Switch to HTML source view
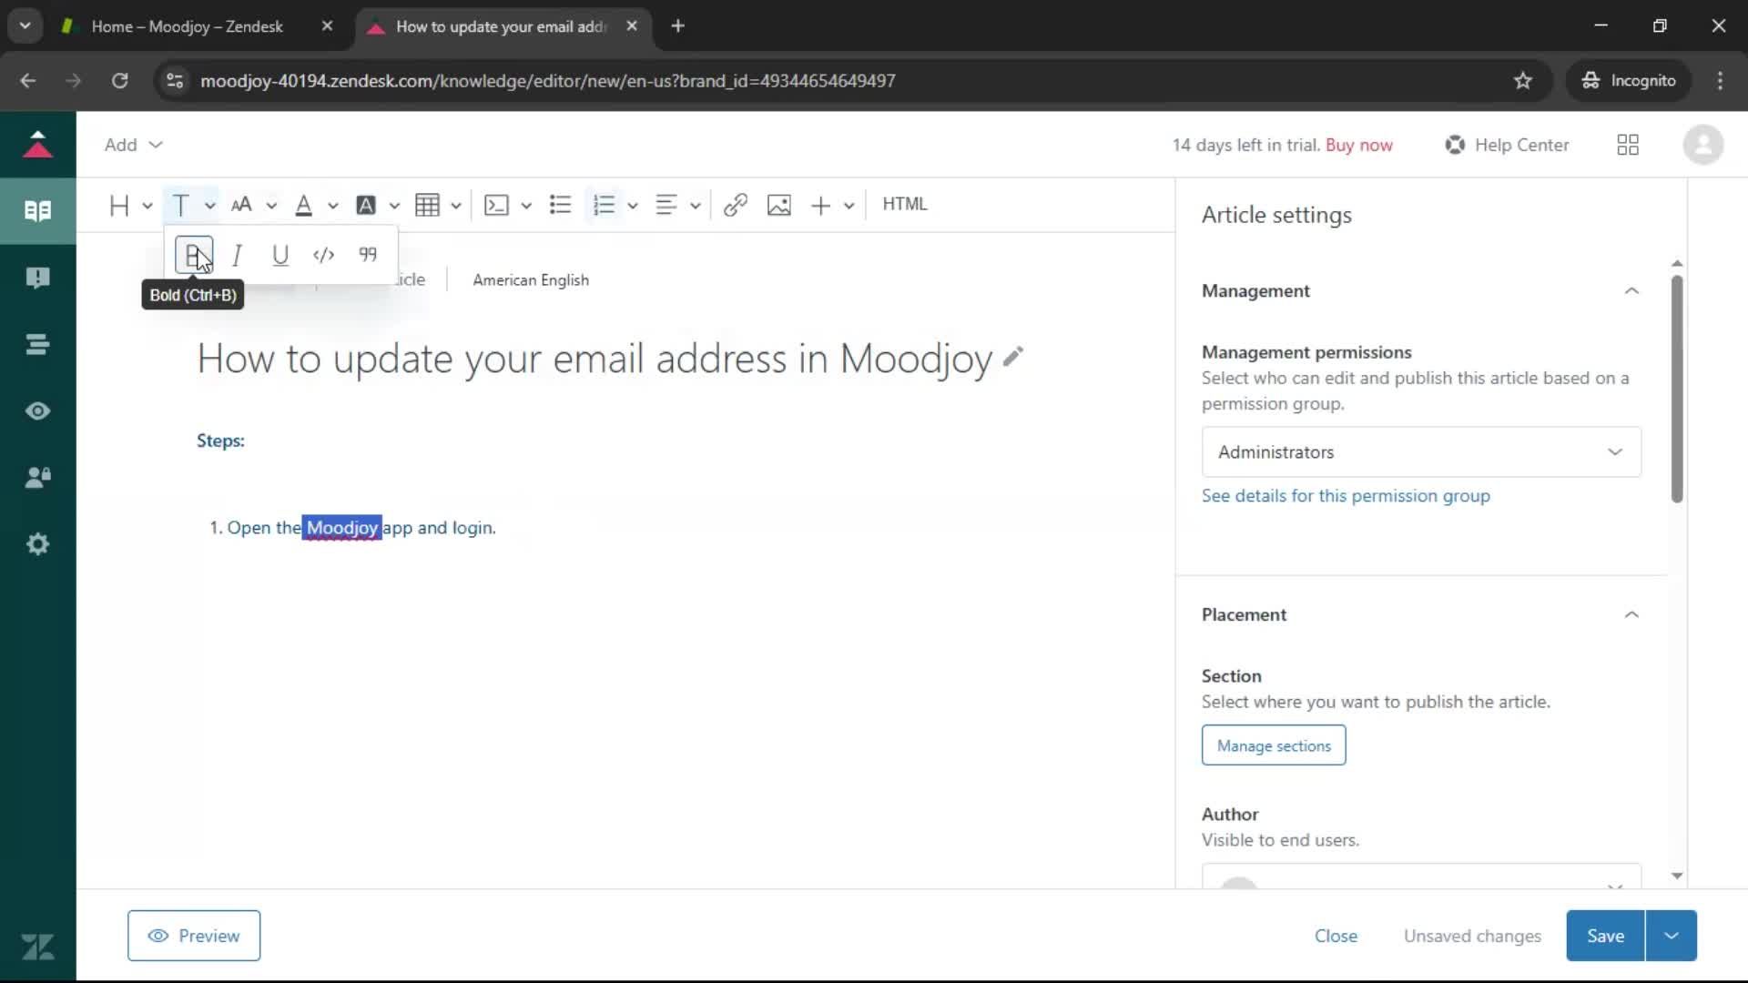The height and width of the screenshot is (983, 1748). coord(905,205)
